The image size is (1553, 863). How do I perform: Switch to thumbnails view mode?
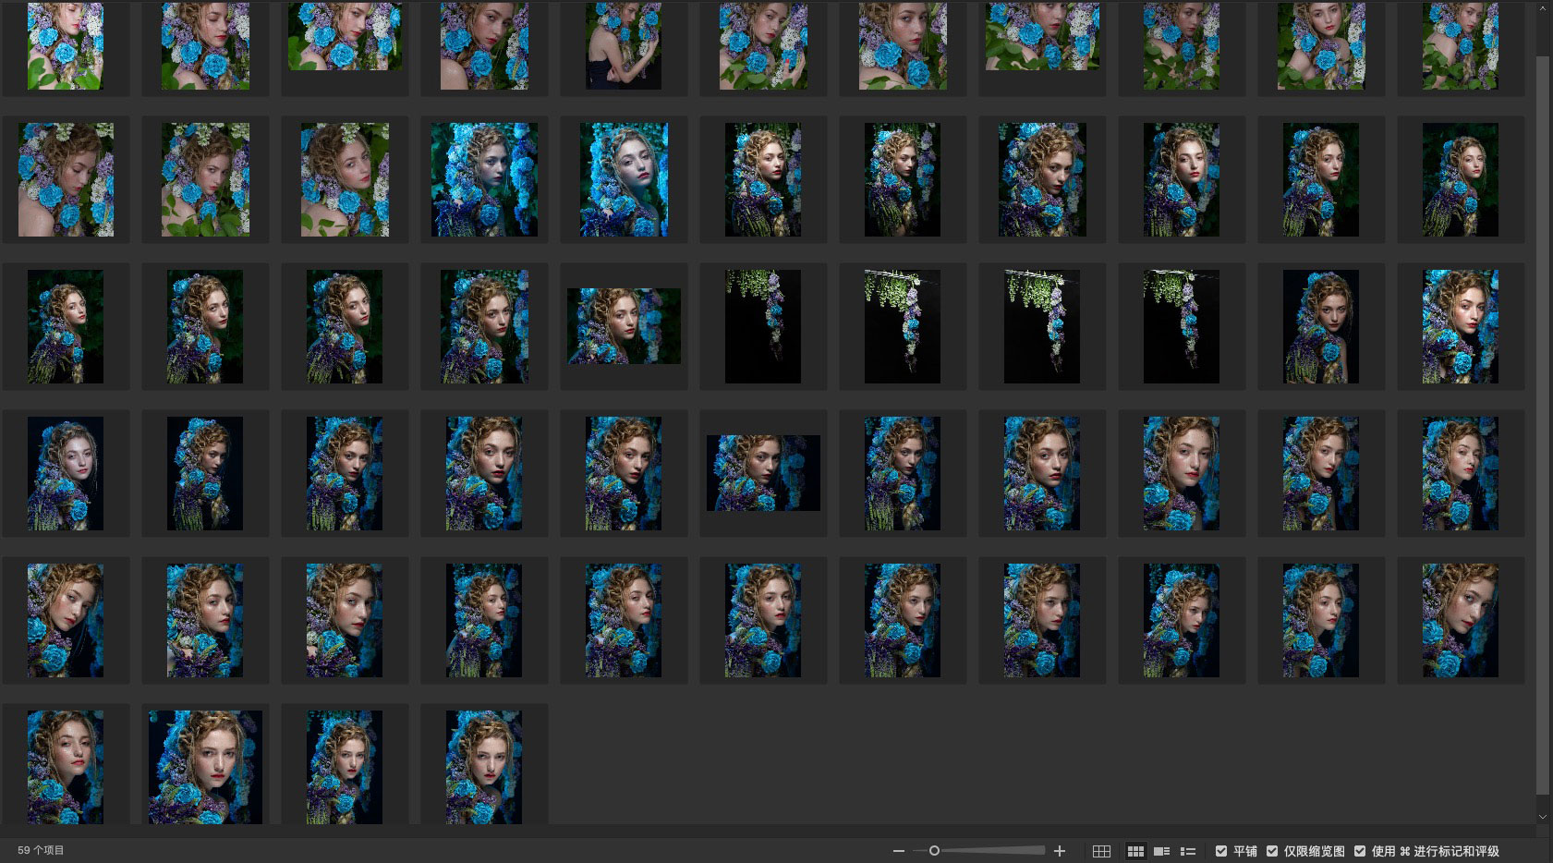click(1135, 851)
